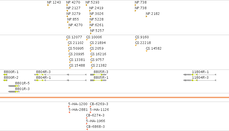Click the GS:13381 label
This screenshot has height=131, width=229.
77,60
